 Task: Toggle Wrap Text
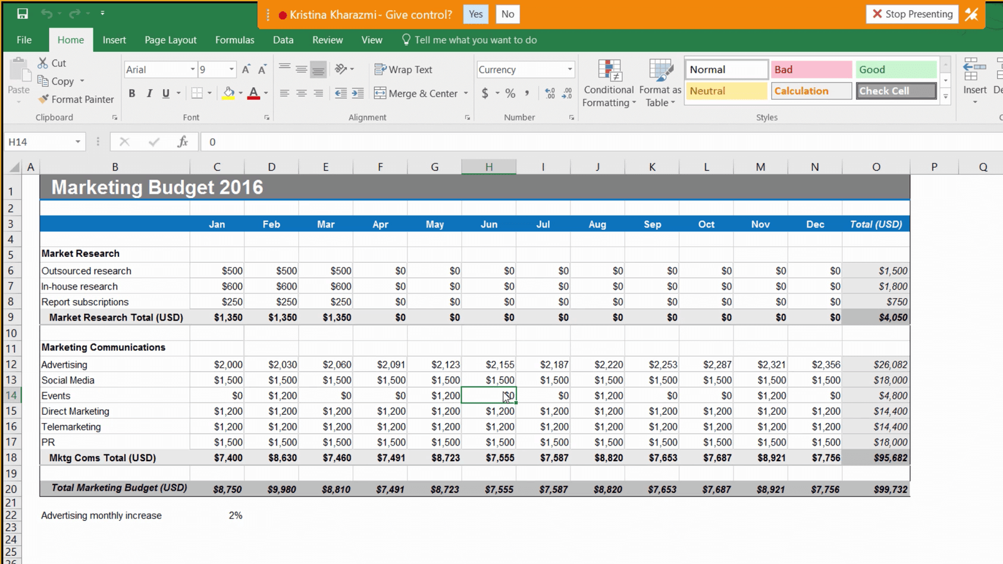tap(403, 70)
